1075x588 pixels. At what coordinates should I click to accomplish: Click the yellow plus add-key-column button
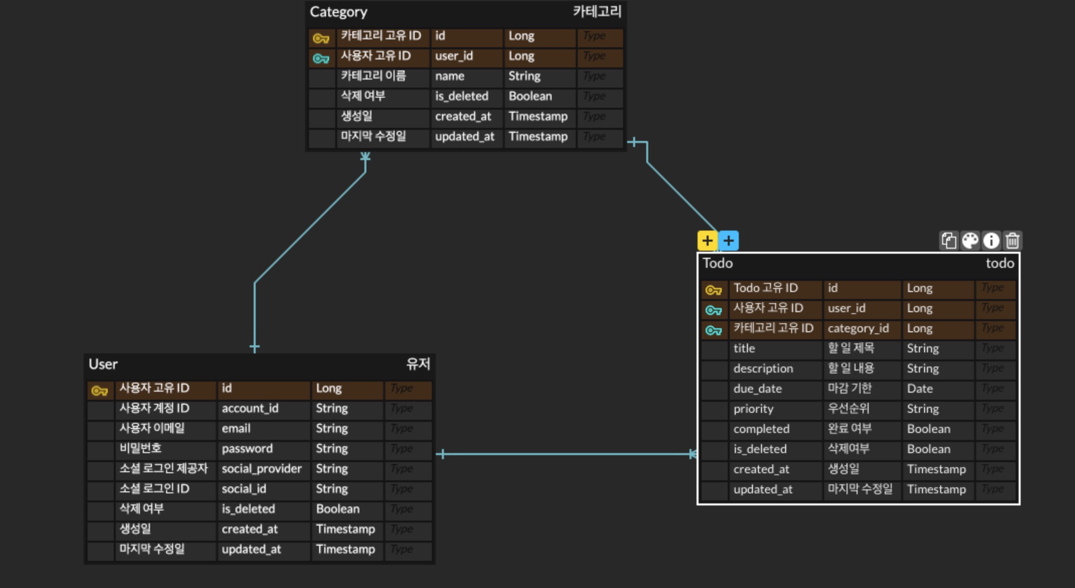click(707, 241)
